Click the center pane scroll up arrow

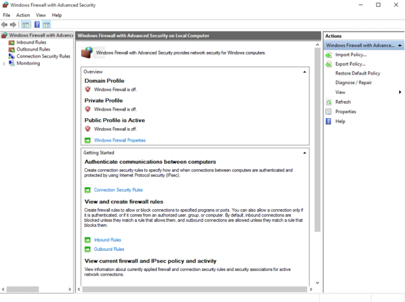coord(318,45)
